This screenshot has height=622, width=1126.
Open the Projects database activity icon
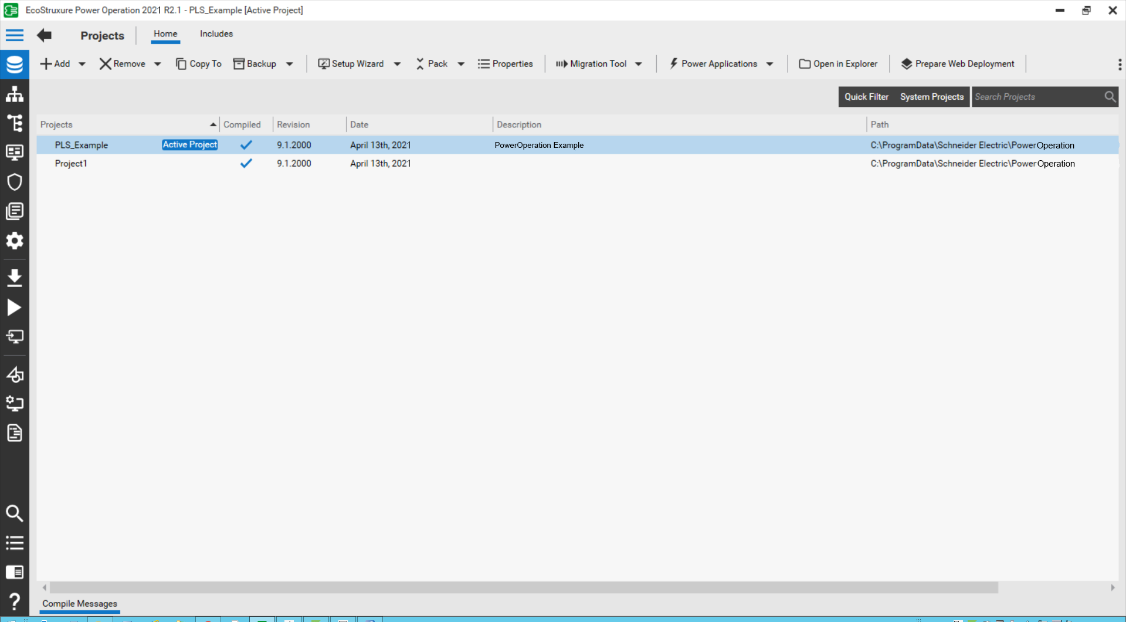[x=15, y=65]
